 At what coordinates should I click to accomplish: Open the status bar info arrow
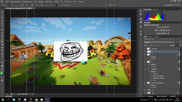click(33, 94)
